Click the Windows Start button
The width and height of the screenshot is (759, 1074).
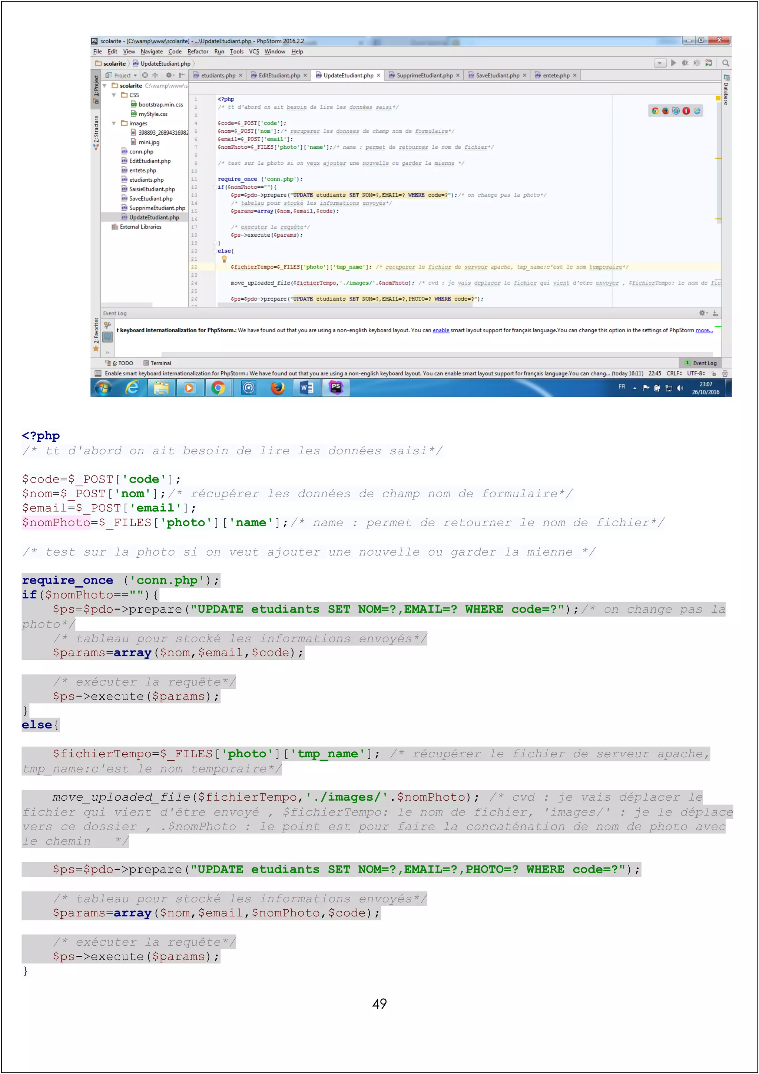103,388
